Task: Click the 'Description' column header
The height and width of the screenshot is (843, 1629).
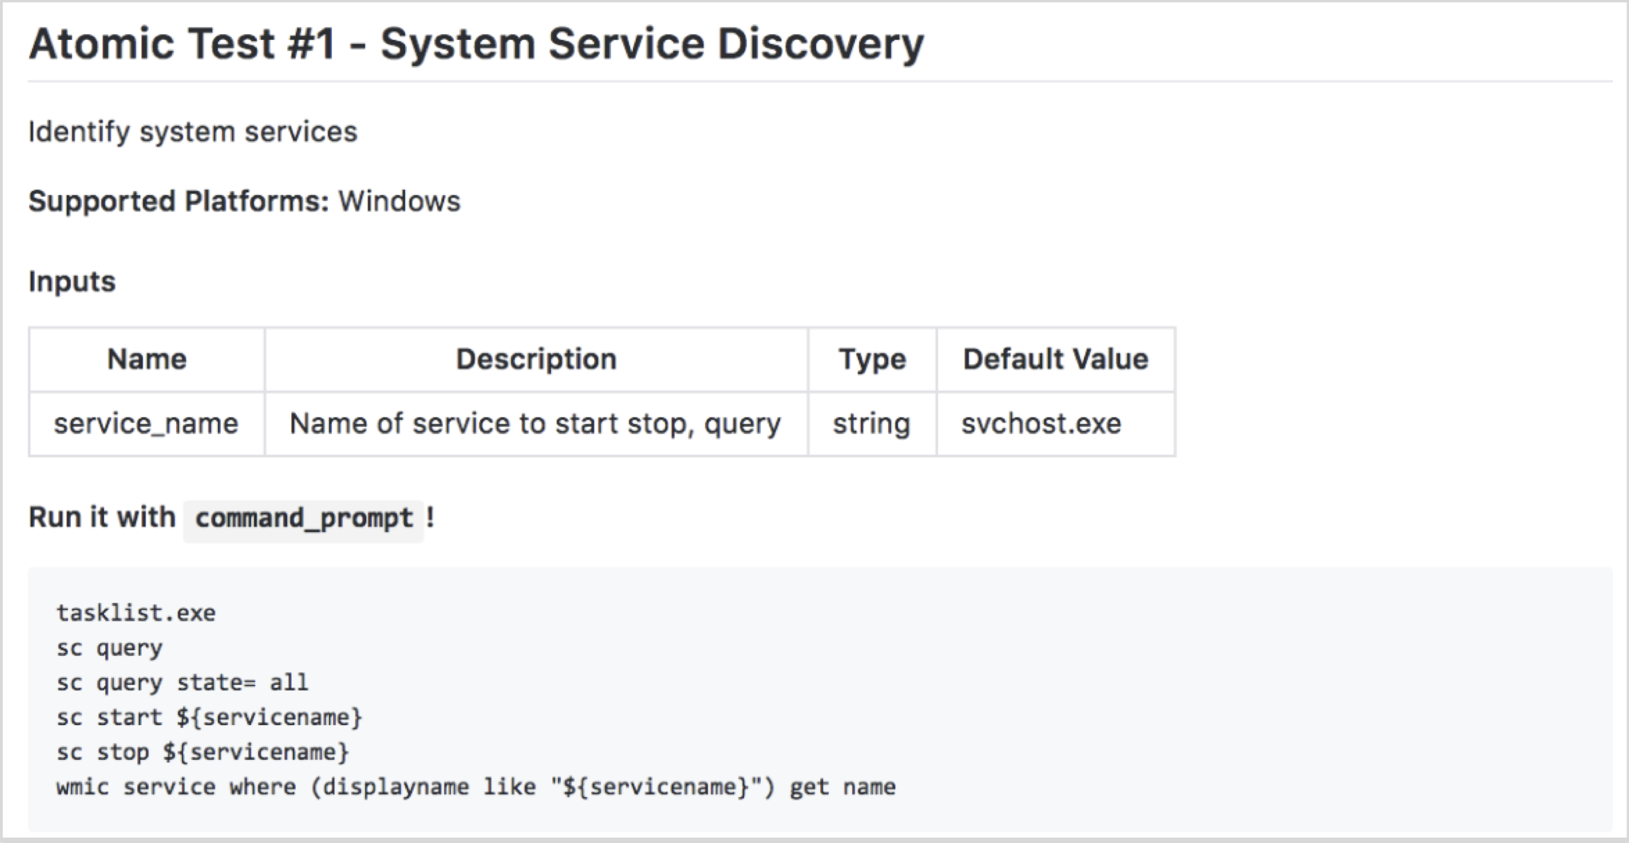Action: pyautogui.click(x=536, y=360)
